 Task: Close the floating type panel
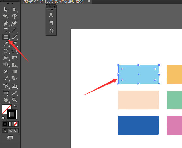(54, 7)
